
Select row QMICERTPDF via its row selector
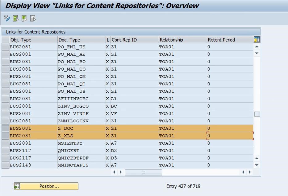5,158
